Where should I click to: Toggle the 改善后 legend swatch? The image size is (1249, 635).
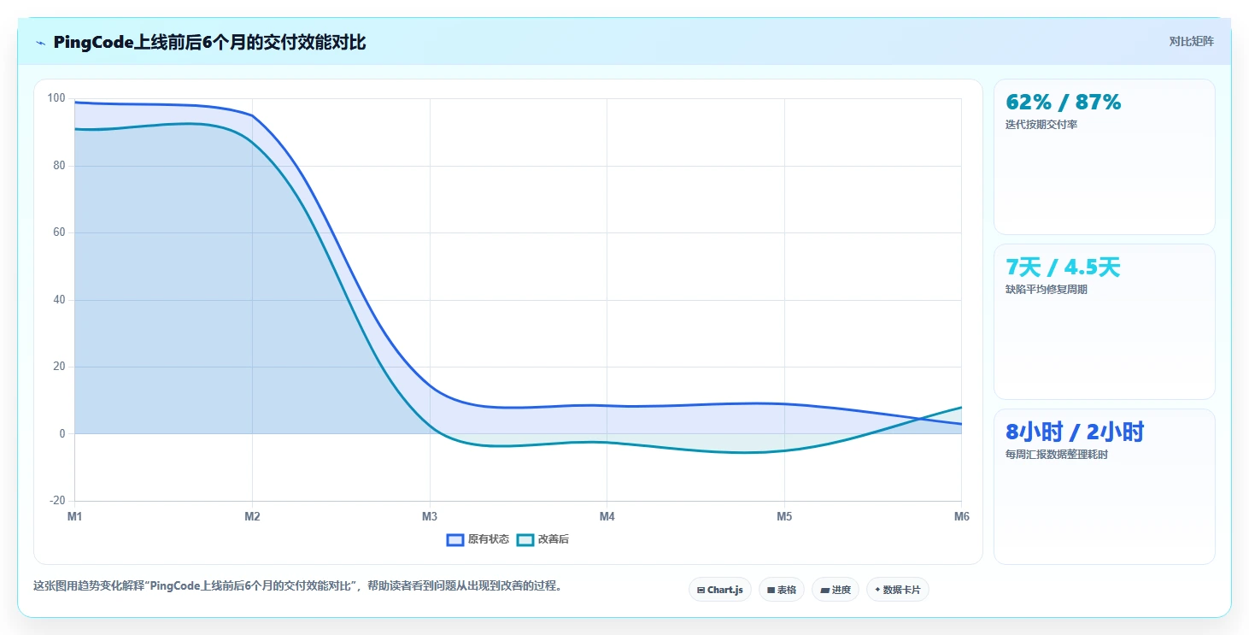(525, 539)
